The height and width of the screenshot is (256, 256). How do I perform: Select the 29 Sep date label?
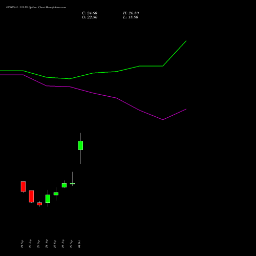(x=71, y=244)
